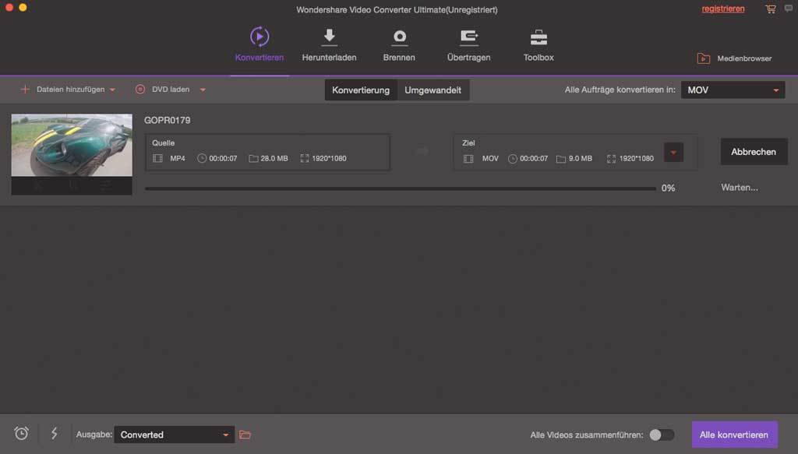Click the Abbrechen button
The width and height of the screenshot is (798, 454).
[754, 152]
